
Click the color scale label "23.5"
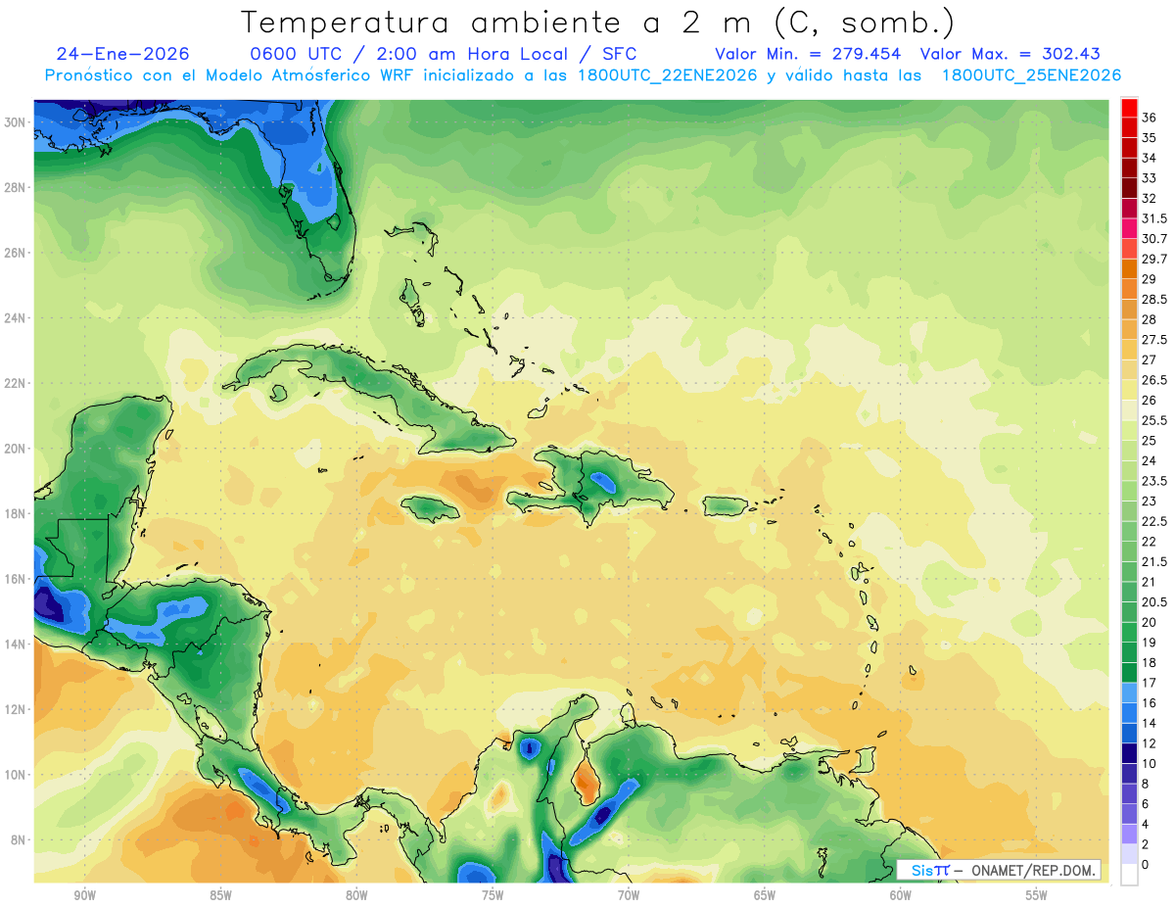pyautogui.click(x=1154, y=480)
